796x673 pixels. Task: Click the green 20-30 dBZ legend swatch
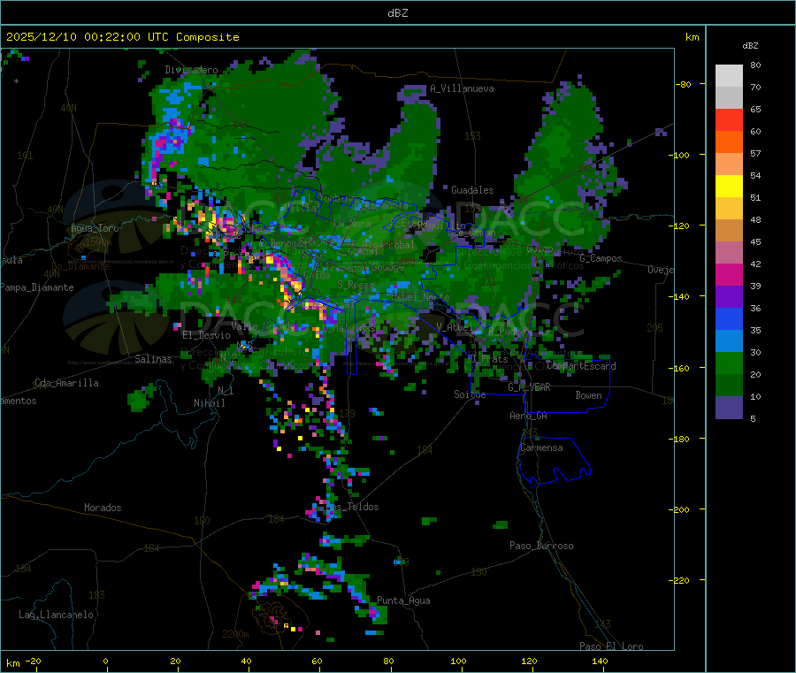tap(729, 363)
